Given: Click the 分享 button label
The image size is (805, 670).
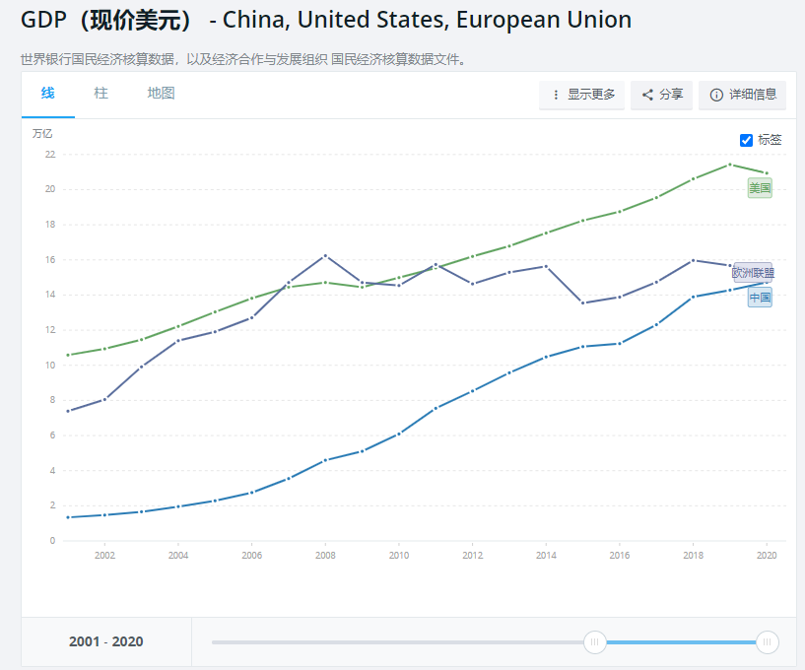Looking at the screenshot, I should tap(671, 95).
